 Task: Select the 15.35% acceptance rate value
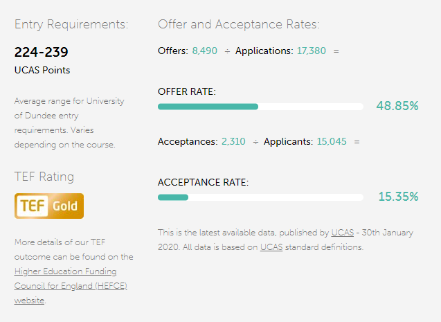tap(398, 197)
